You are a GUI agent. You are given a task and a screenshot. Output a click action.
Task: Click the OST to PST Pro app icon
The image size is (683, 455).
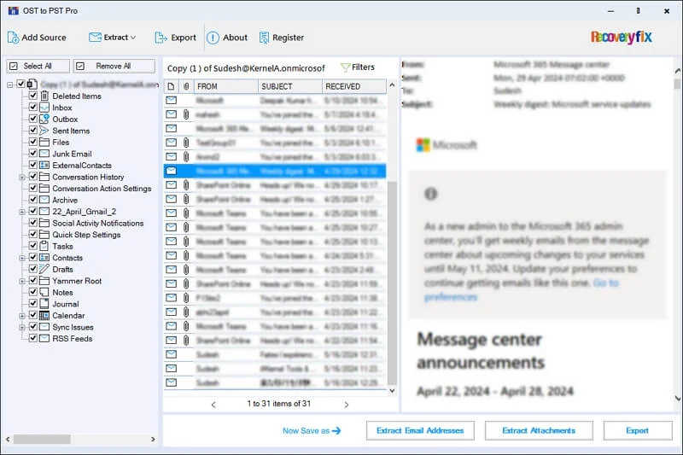[x=14, y=10]
